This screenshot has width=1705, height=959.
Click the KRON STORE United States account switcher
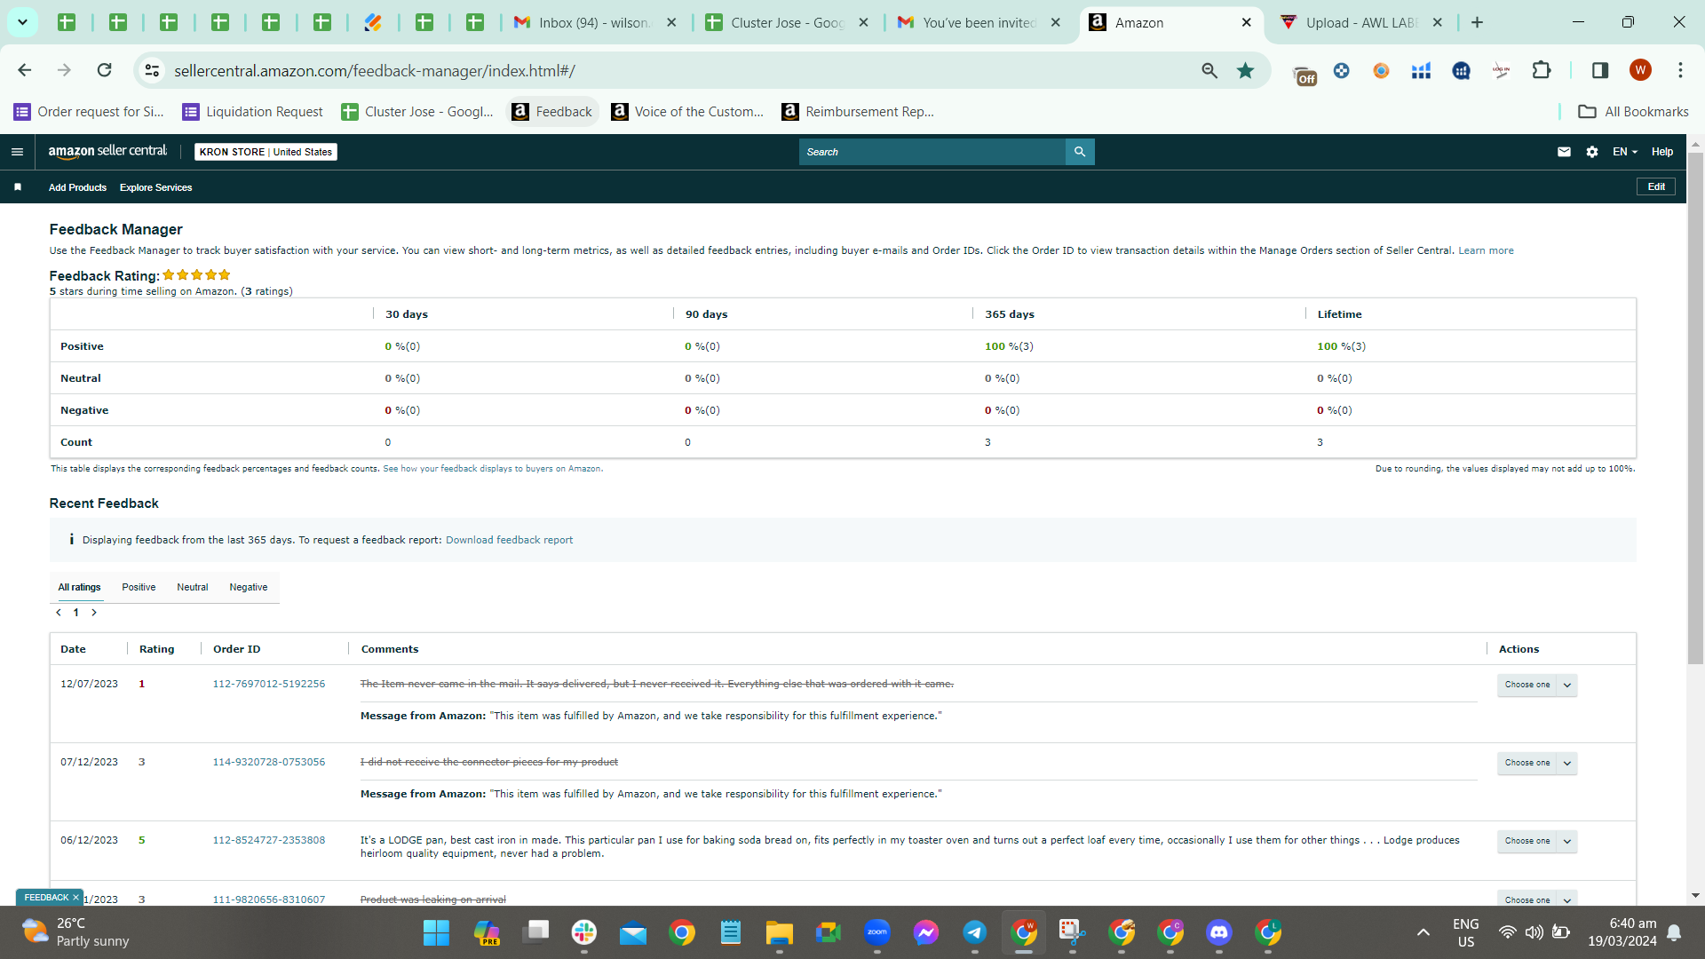(266, 152)
